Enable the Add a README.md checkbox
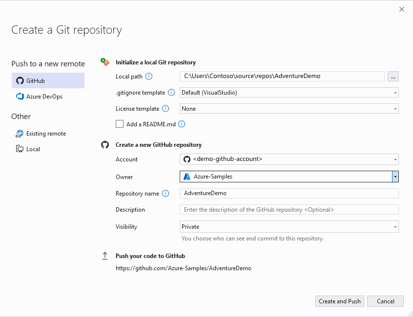 [120, 124]
